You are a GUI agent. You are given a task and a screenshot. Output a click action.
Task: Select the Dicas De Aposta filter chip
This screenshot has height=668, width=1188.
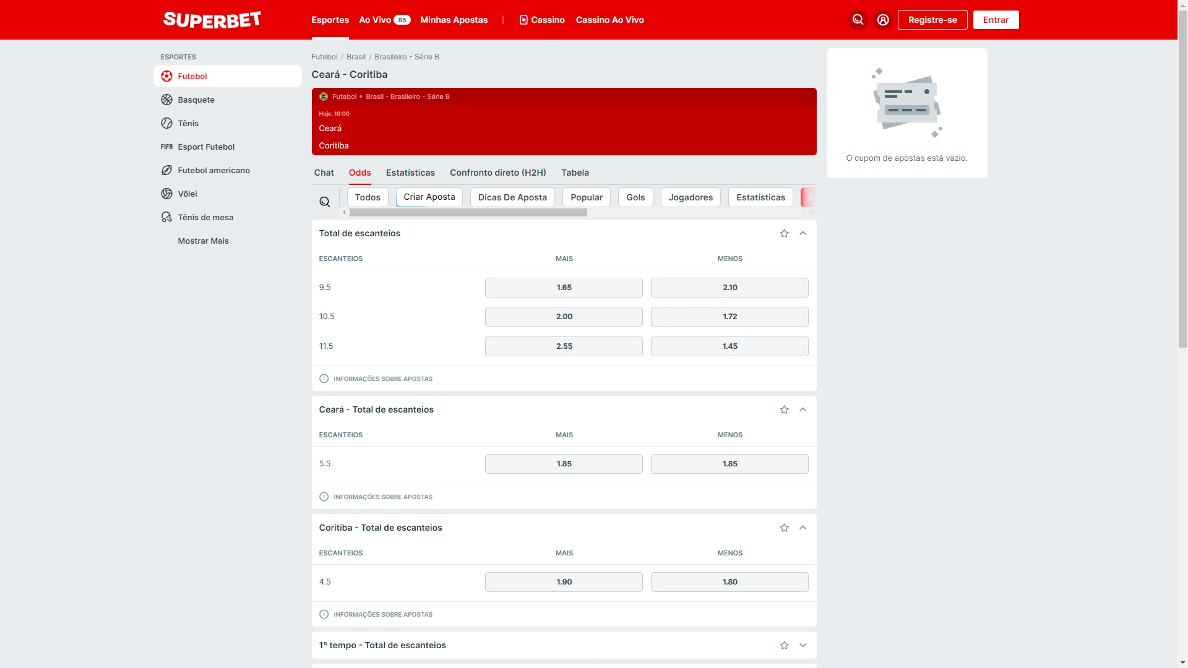[x=512, y=197]
